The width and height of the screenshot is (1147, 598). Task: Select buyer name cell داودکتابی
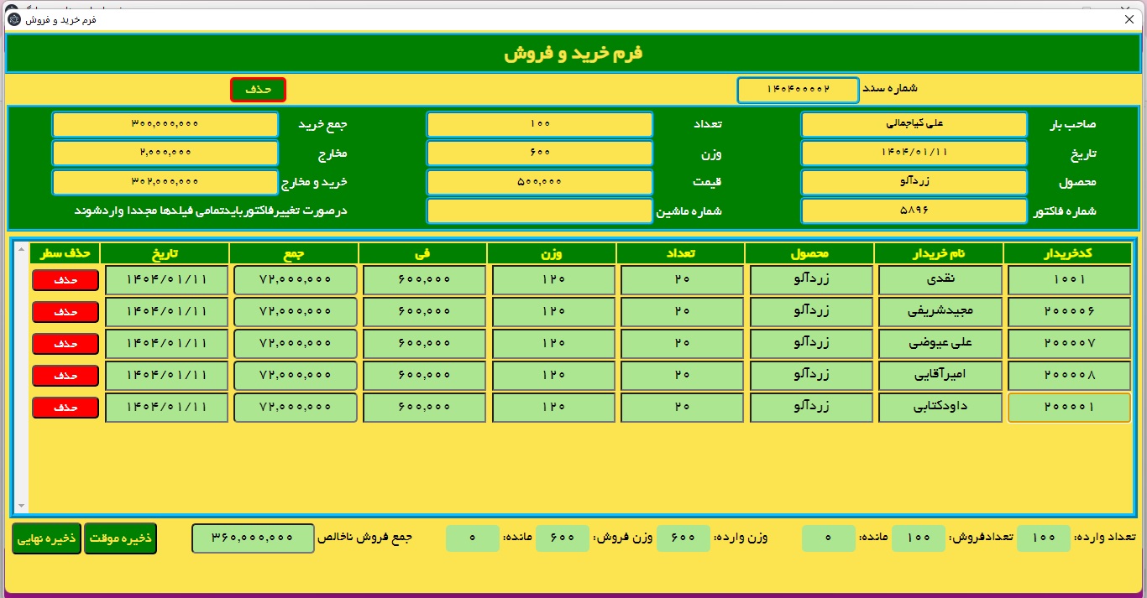[x=940, y=408]
